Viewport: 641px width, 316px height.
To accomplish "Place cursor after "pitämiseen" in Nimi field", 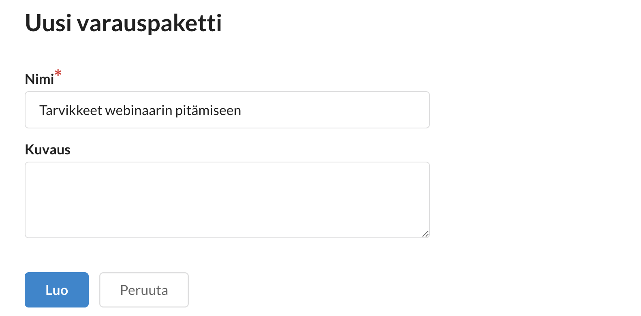I will [x=242, y=111].
